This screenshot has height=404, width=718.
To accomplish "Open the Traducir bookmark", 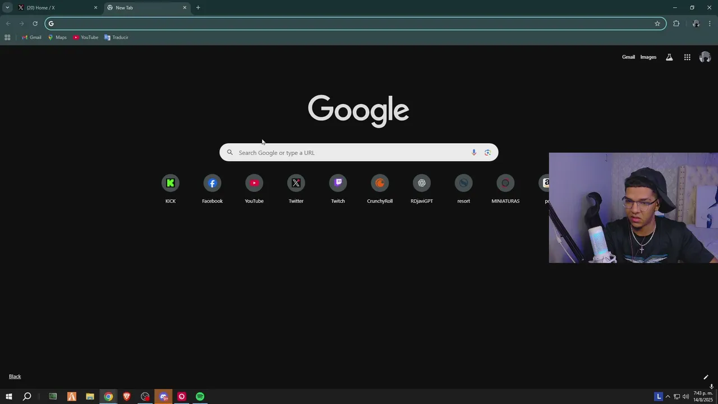I will pyautogui.click(x=116, y=38).
